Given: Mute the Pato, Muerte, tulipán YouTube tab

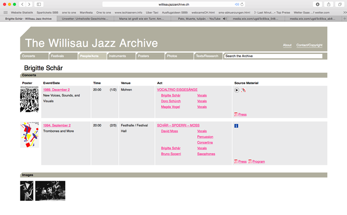Looking at the screenshot, I should [225, 19].
